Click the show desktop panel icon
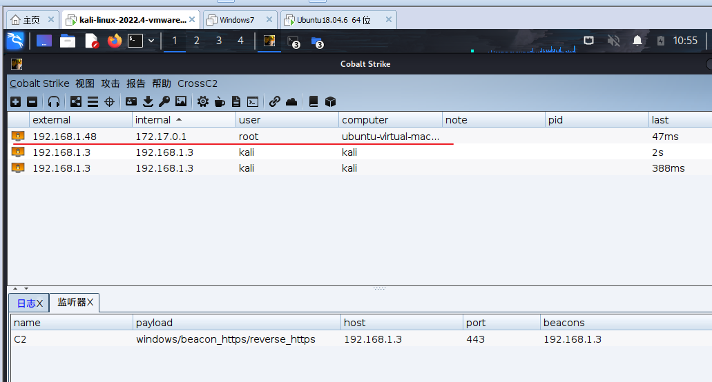The height and width of the screenshot is (382, 712). [44, 41]
